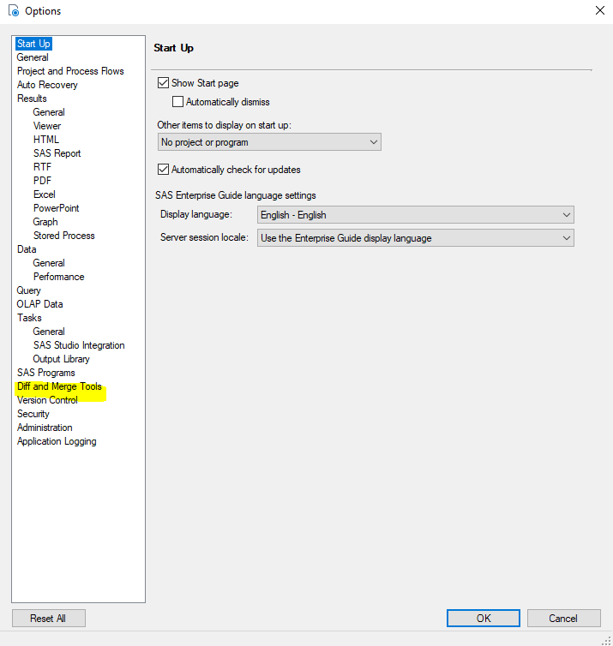Click the Options dialog title icon

[x=13, y=11]
